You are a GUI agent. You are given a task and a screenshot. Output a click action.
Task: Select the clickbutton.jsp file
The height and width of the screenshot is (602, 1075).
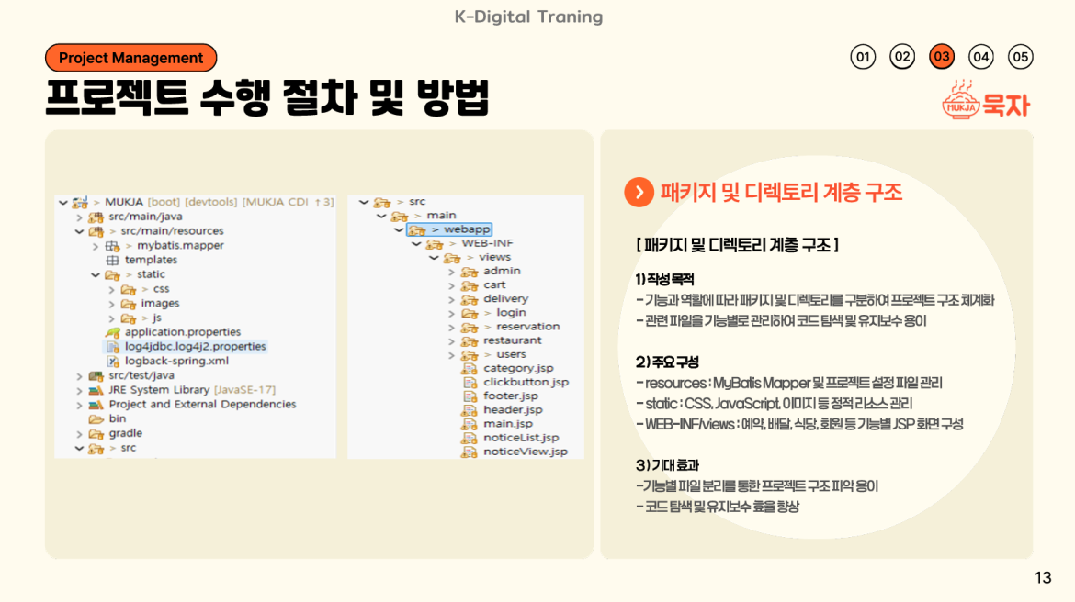point(526,382)
